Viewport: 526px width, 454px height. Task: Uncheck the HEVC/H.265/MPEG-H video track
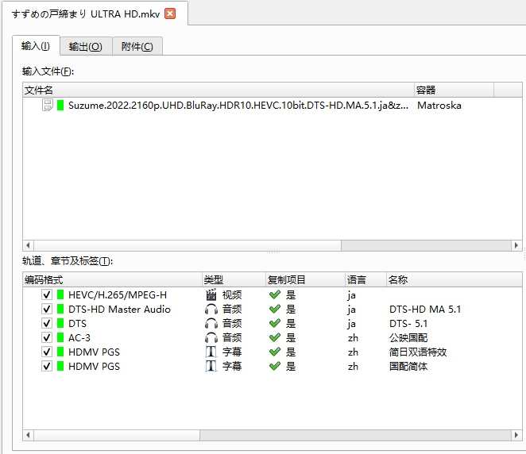(x=47, y=294)
